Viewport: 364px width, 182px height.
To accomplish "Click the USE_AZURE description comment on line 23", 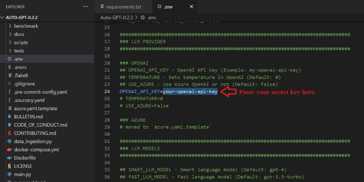I will pyautogui.click(x=199, y=85).
